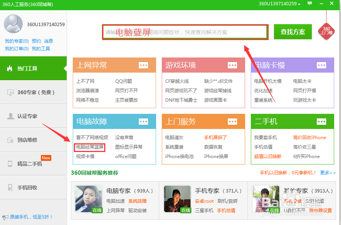Go to 精品二手机 sidebar tab
This screenshot has width=341, height=225.
point(33,164)
